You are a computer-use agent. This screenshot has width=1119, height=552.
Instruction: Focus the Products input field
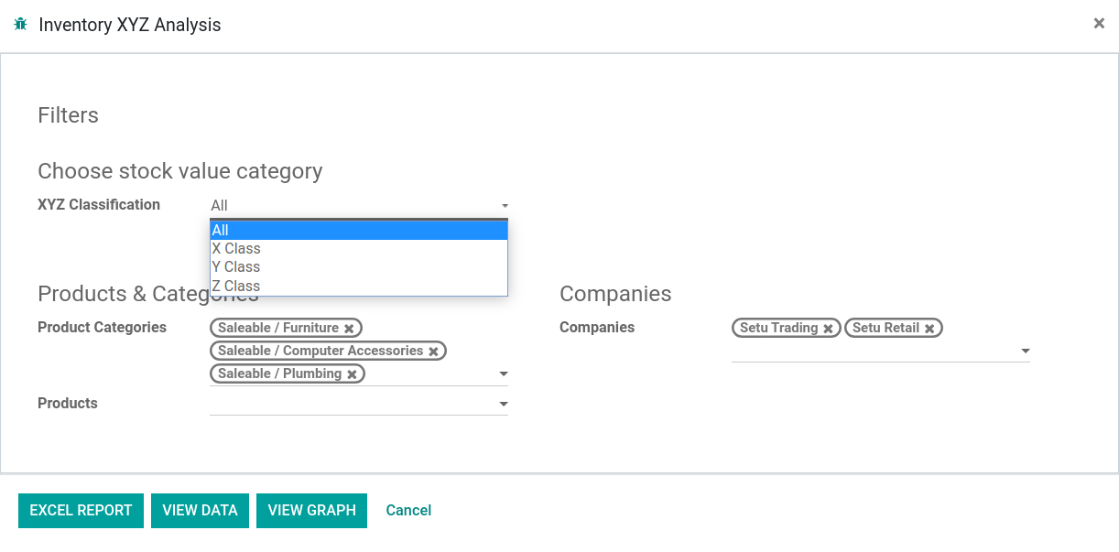pyautogui.click(x=352, y=404)
